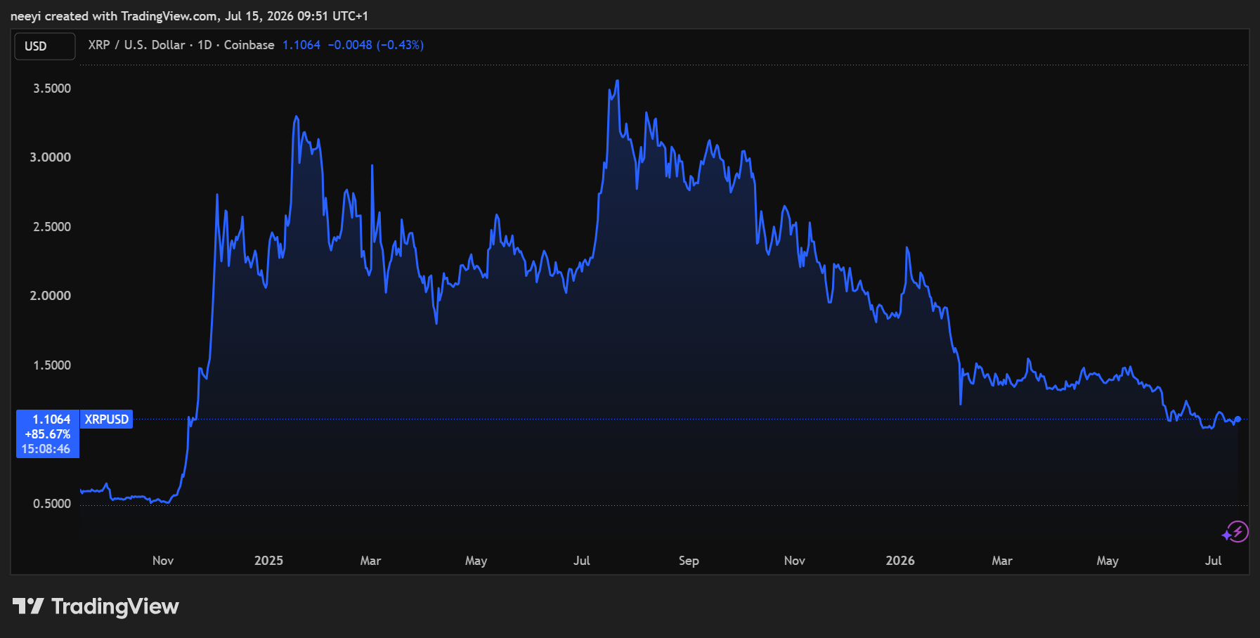Click the 3.5000 price scale label
Image resolution: width=1260 pixels, height=638 pixels.
52,89
